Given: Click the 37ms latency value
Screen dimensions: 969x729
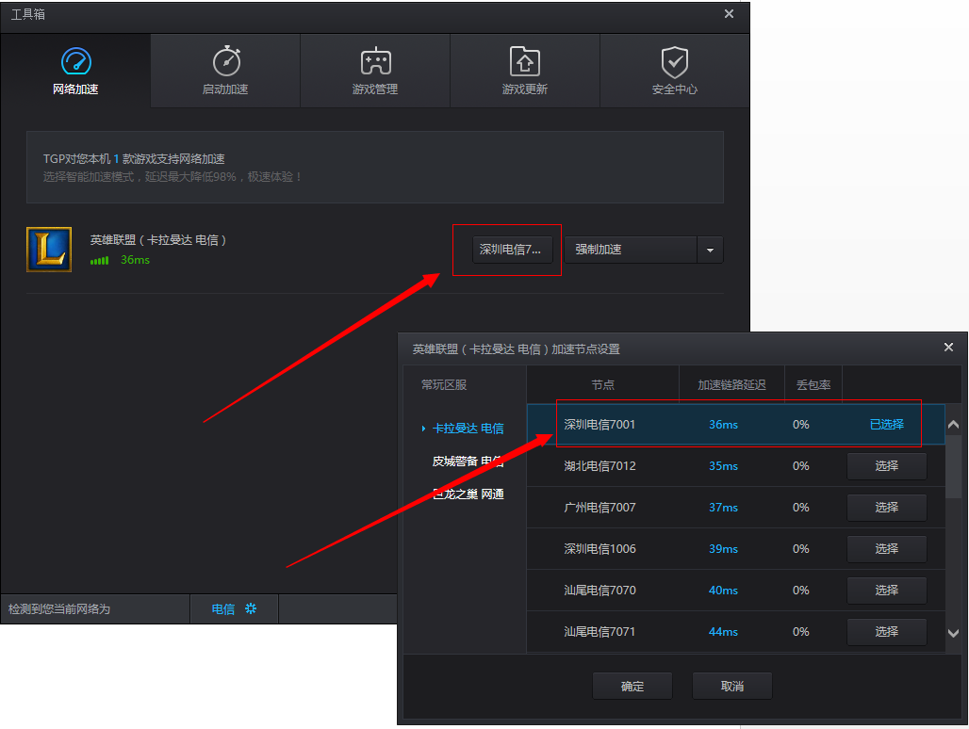Looking at the screenshot, I should point(723,508).
